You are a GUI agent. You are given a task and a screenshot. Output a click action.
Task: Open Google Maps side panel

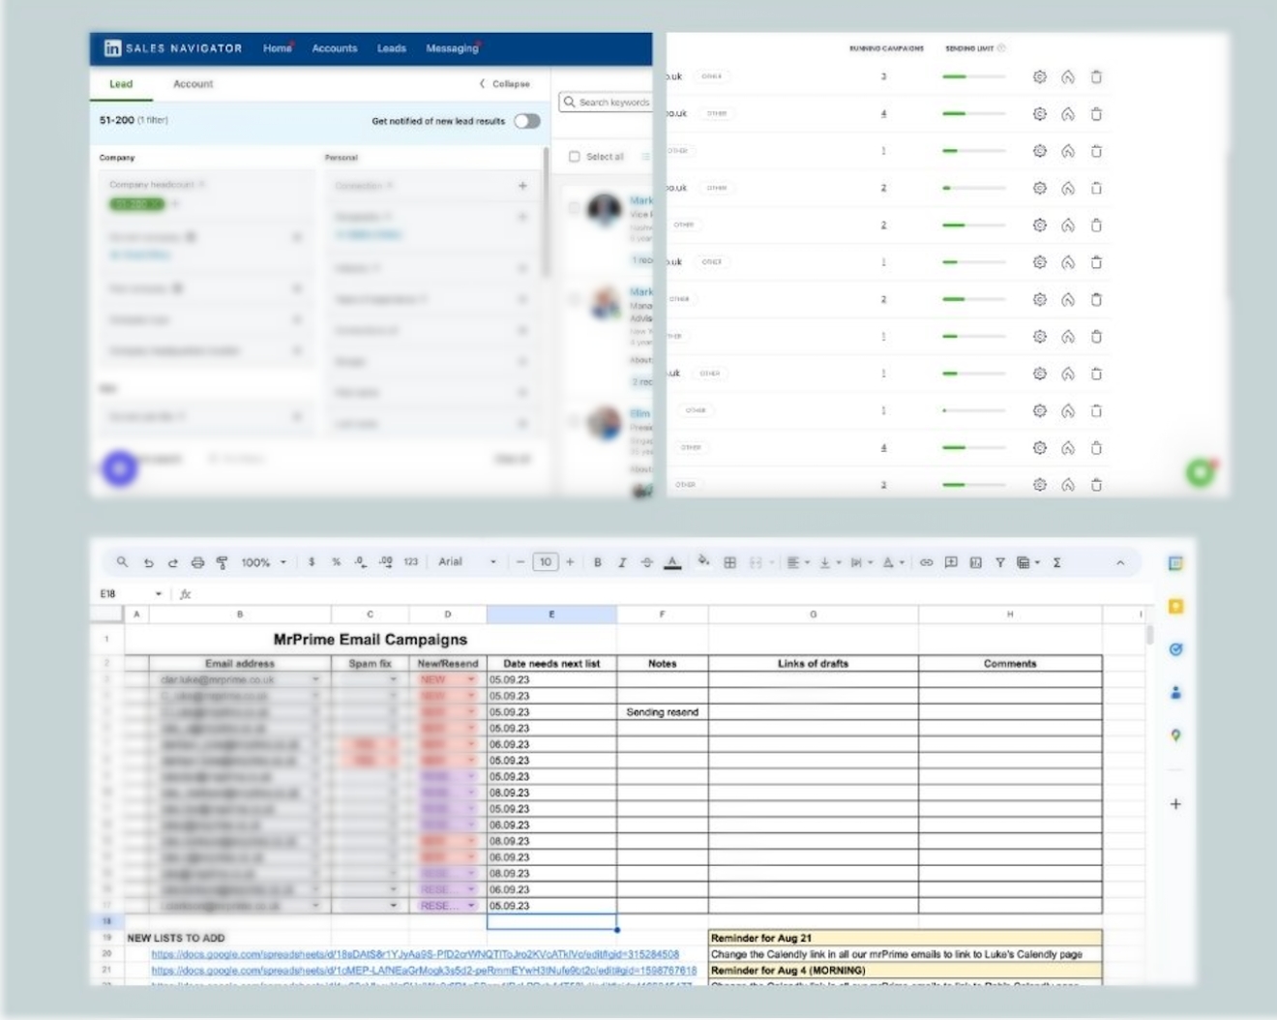[x=1175, y=735]
